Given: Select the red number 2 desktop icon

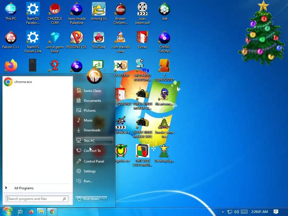Looking at the screenshot, I should (55, 66).
